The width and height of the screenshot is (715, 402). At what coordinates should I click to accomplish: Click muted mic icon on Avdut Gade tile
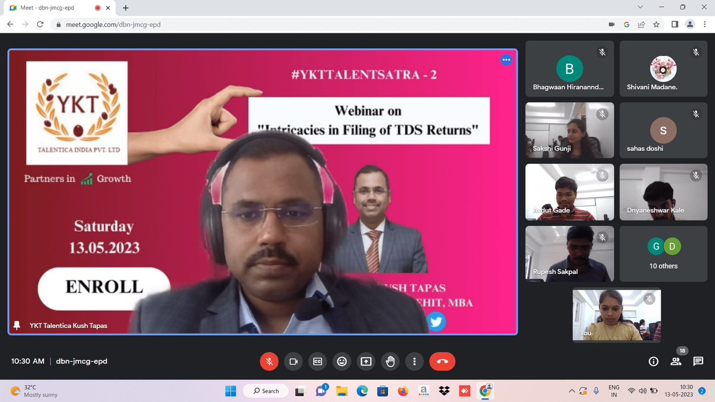[x=602, y=175]
